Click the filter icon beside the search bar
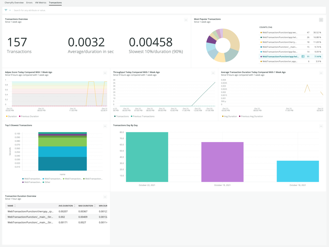The width and height of the screenshot is (329, 247). click(x=6, y=10)
